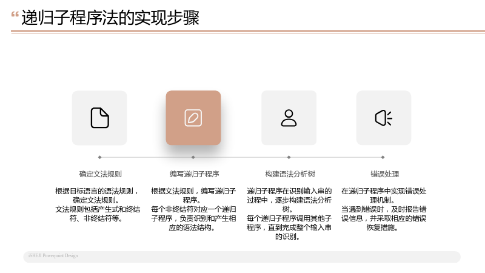Click the iSHEJI Powerpoint Design footer text
The image size is (485, 273).
tap(53, 255)
